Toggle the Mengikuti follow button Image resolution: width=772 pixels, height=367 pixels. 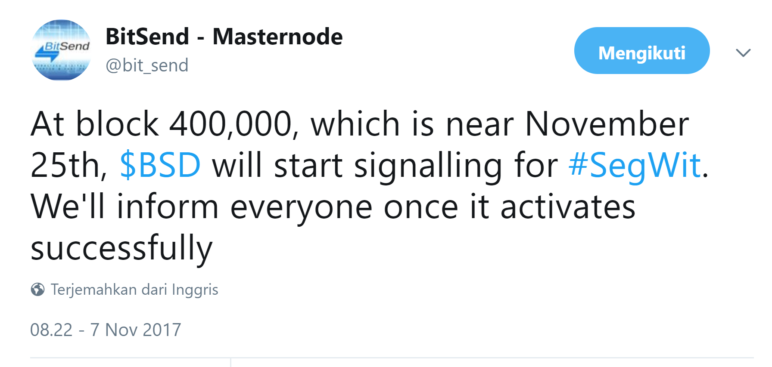642,51
